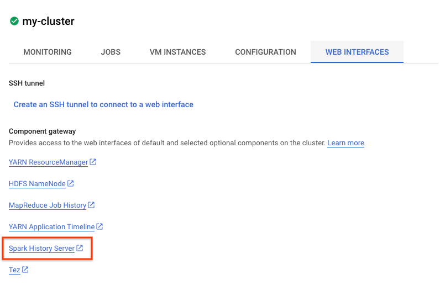Open the YARN Application Timeline link
The height and width of the screenshot is (285, 440).
tap(52, 226)
